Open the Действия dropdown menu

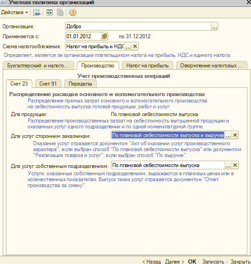(x=15, y=12)
